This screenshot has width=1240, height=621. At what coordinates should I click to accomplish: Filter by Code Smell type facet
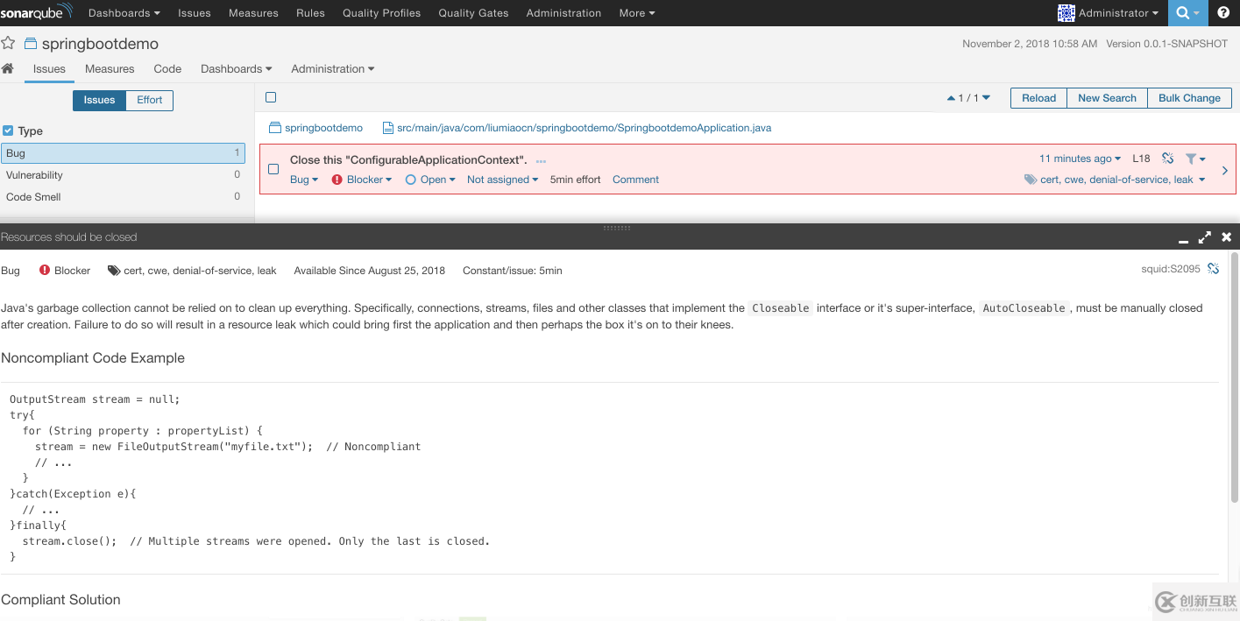click(x=123, y=197)
